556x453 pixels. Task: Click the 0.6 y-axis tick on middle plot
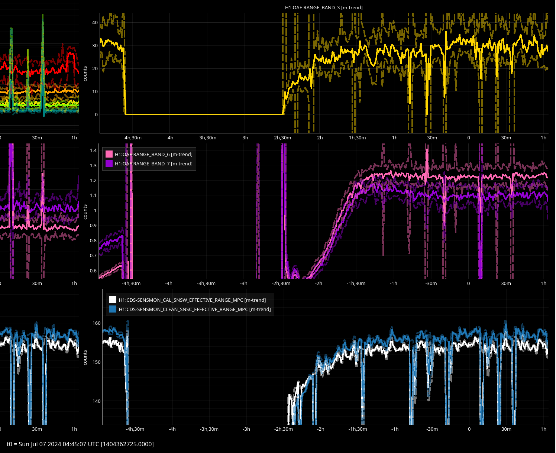coord(93,271)
